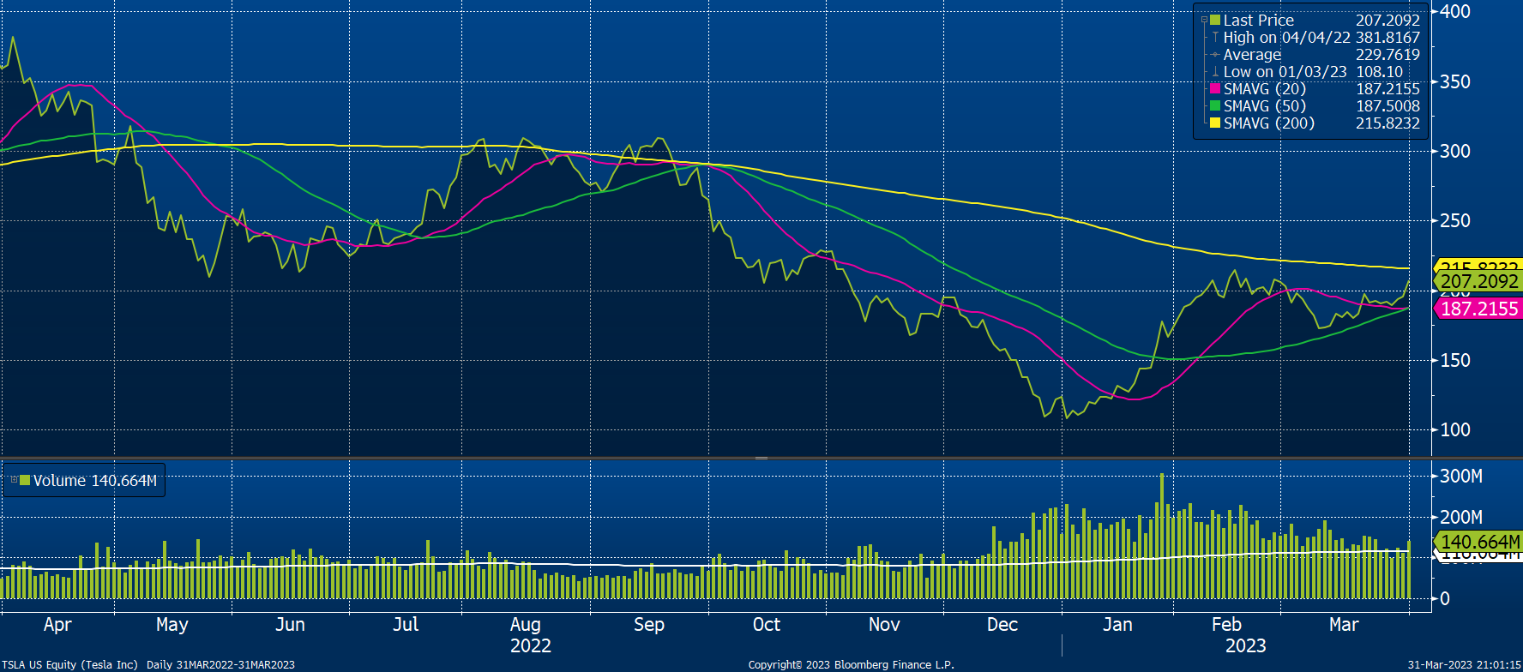This screenshot has width=1523, height=672.
Task: Click the Volume 140.664M legend label
Action: pyautogui.click(x=94, y=480)
